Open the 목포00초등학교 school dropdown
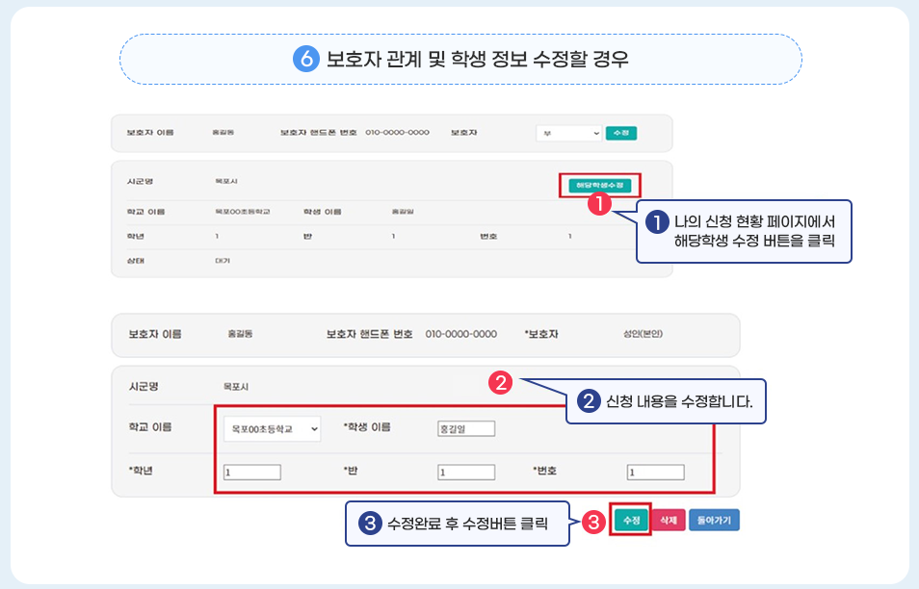Screen dimensions: 919x589 [x=272, y=429]
